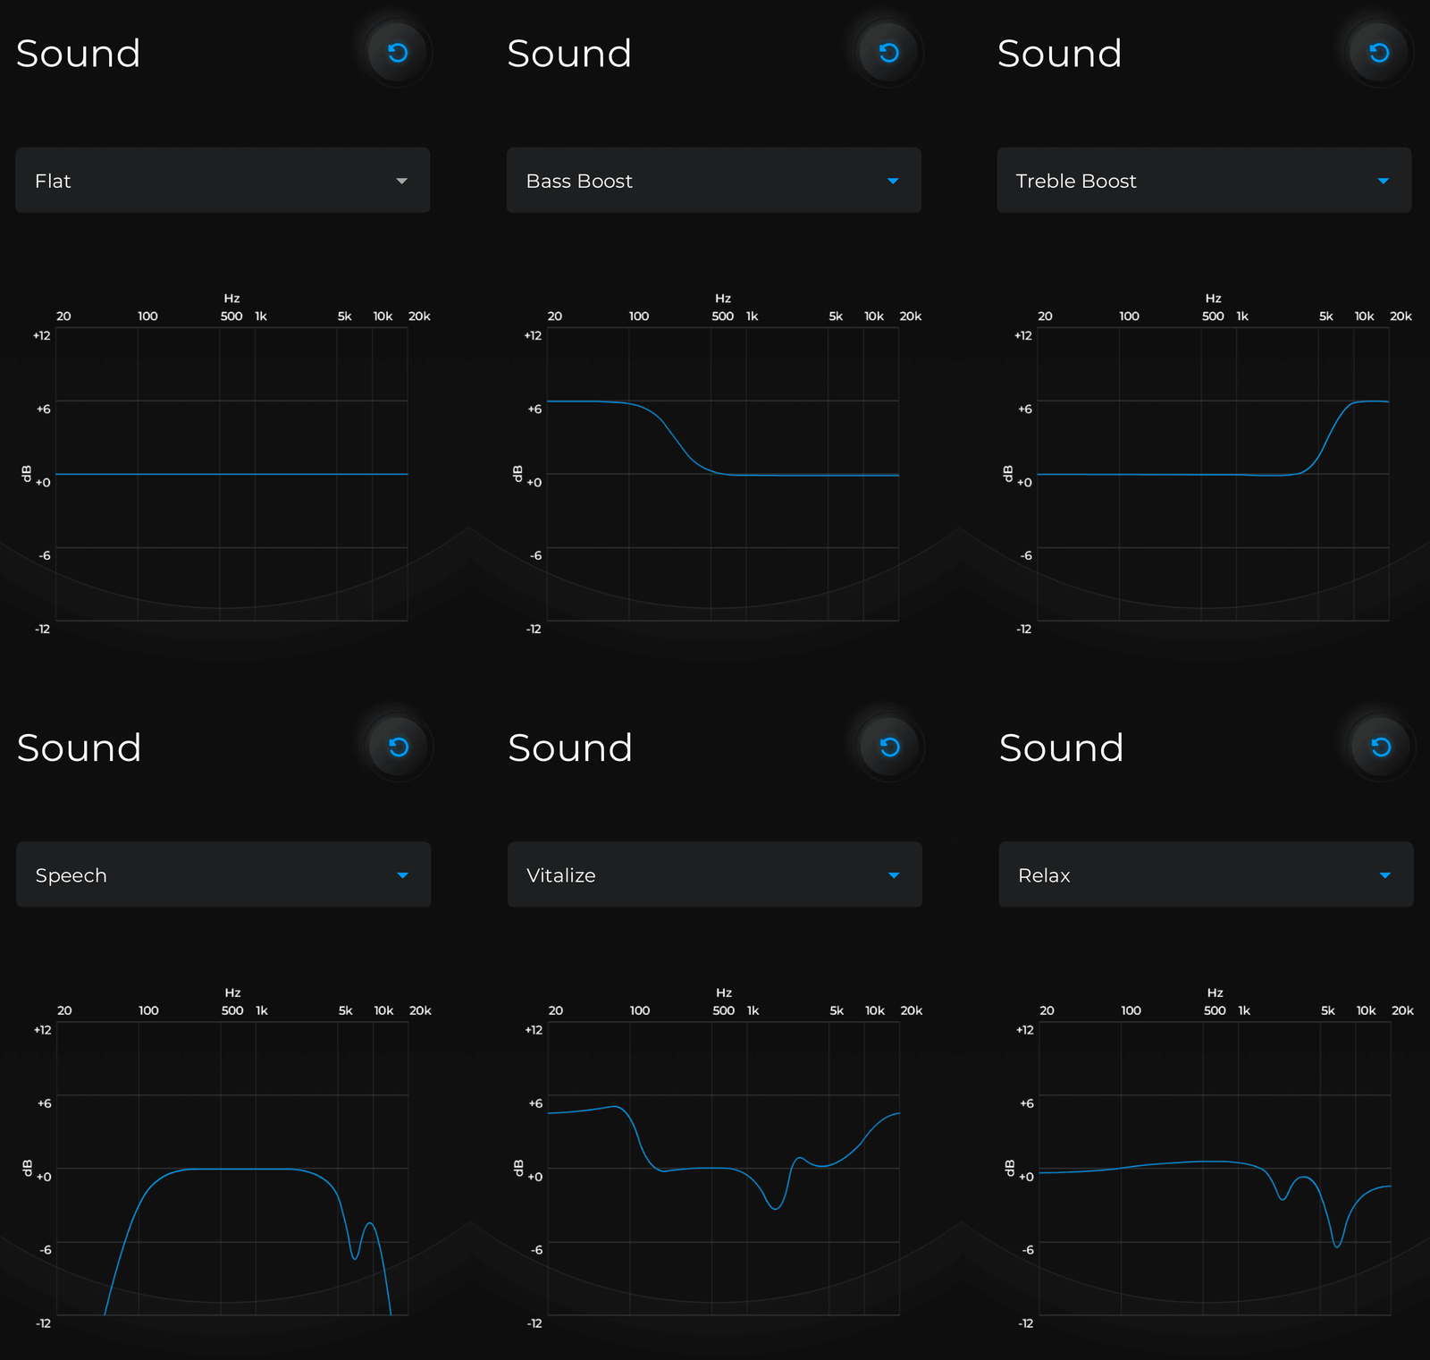Expand the Speech preset dropdown

point(223,875)
